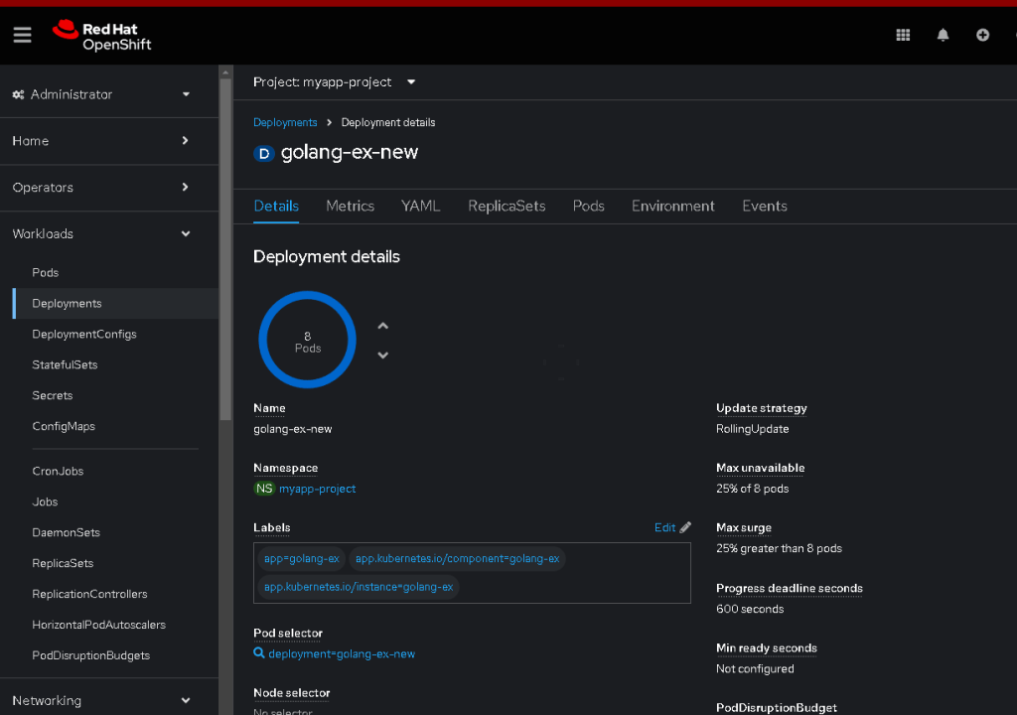Click the sidebar scrollbar up arrow
This screenshot has height=715, width=1017.
pyautogui.click(x=225, y=72)
